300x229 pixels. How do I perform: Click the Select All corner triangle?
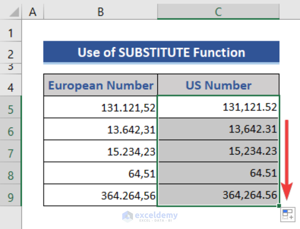[x=14, y=12]
